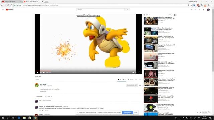Open Task View on the taskbar
The image size is (214, 120).
tap(13, 118)
